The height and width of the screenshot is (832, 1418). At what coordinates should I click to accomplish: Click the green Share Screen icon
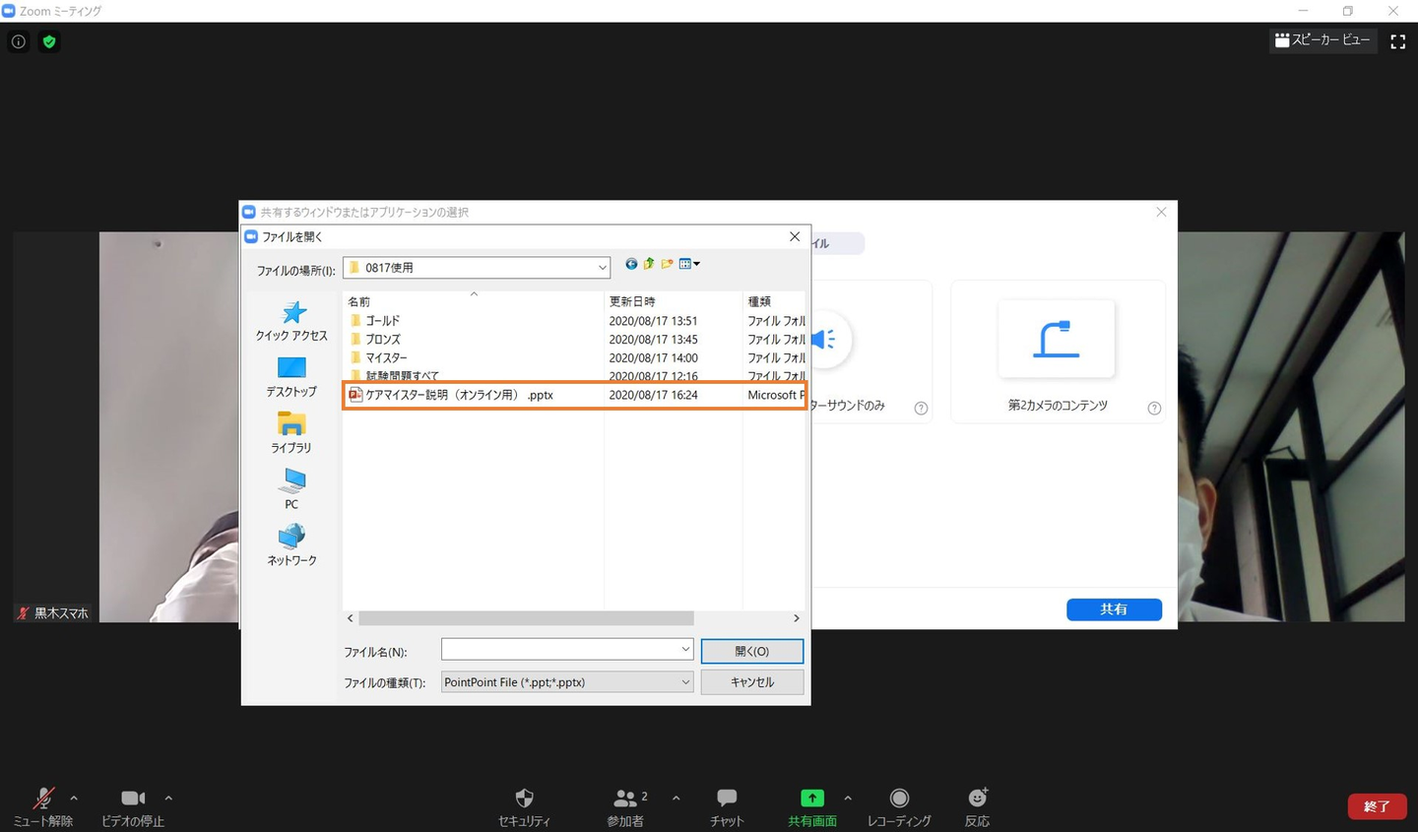tap(811, 799)
